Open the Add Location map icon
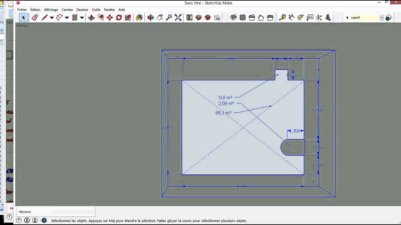The image size is (401, 225). pyautogui.click(x=189, y=18)
